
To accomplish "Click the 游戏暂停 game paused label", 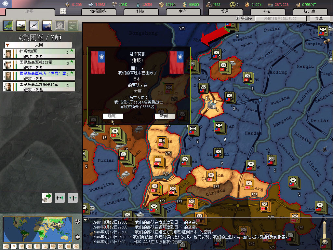I will point(244,19).
